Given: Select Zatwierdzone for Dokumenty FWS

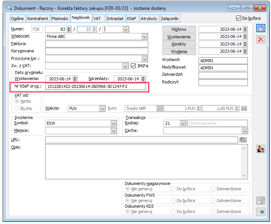Looking at the screenshot, I should tap(213, 201).
